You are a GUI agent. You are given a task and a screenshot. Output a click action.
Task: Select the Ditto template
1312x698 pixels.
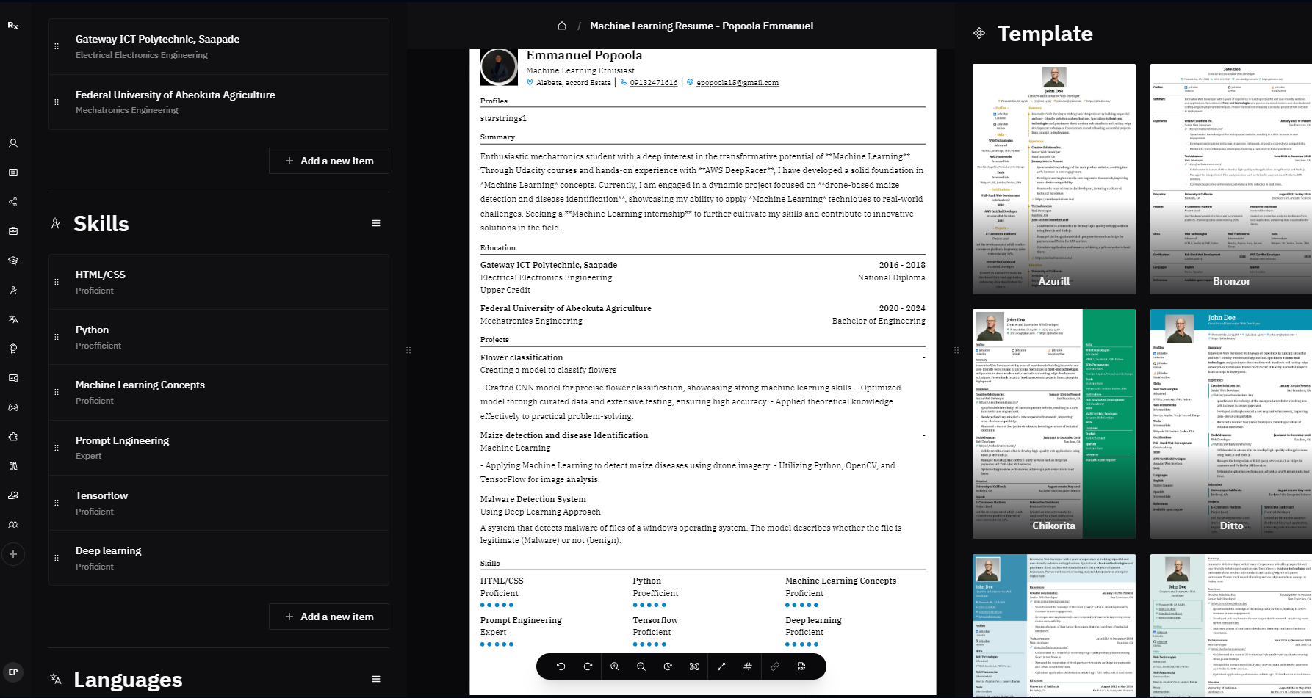(1231, 424)
